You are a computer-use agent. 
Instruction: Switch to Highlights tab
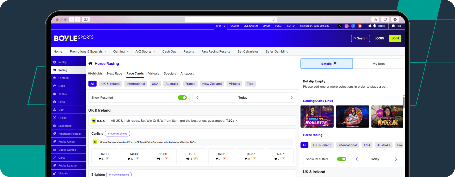(x=95, y=73)
